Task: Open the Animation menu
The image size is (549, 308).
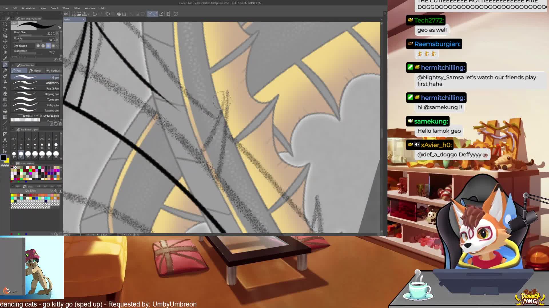Action: [28, 8]
